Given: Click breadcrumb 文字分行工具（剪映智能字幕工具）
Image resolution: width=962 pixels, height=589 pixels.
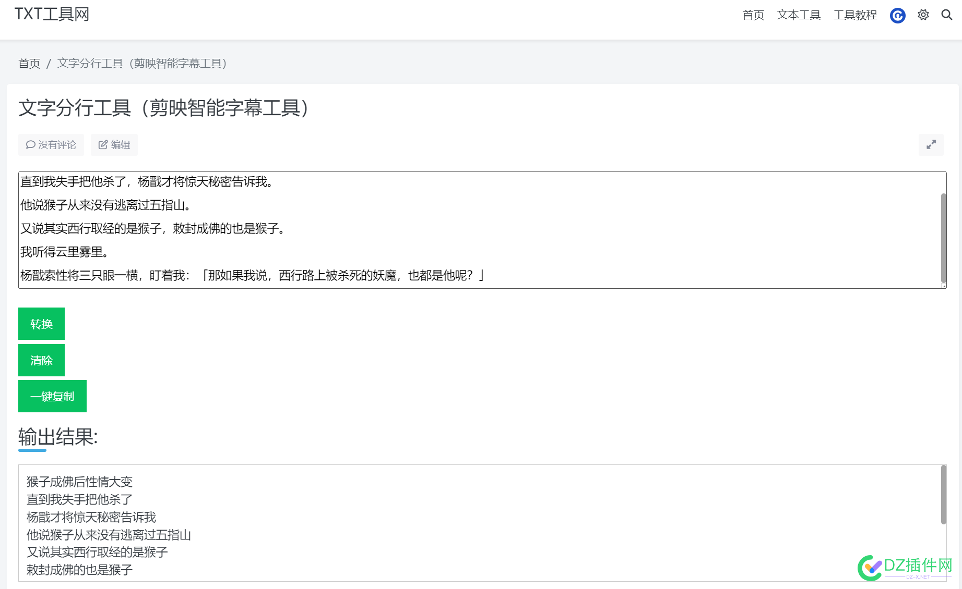Looking at the screenshot, I should (142, 64).
